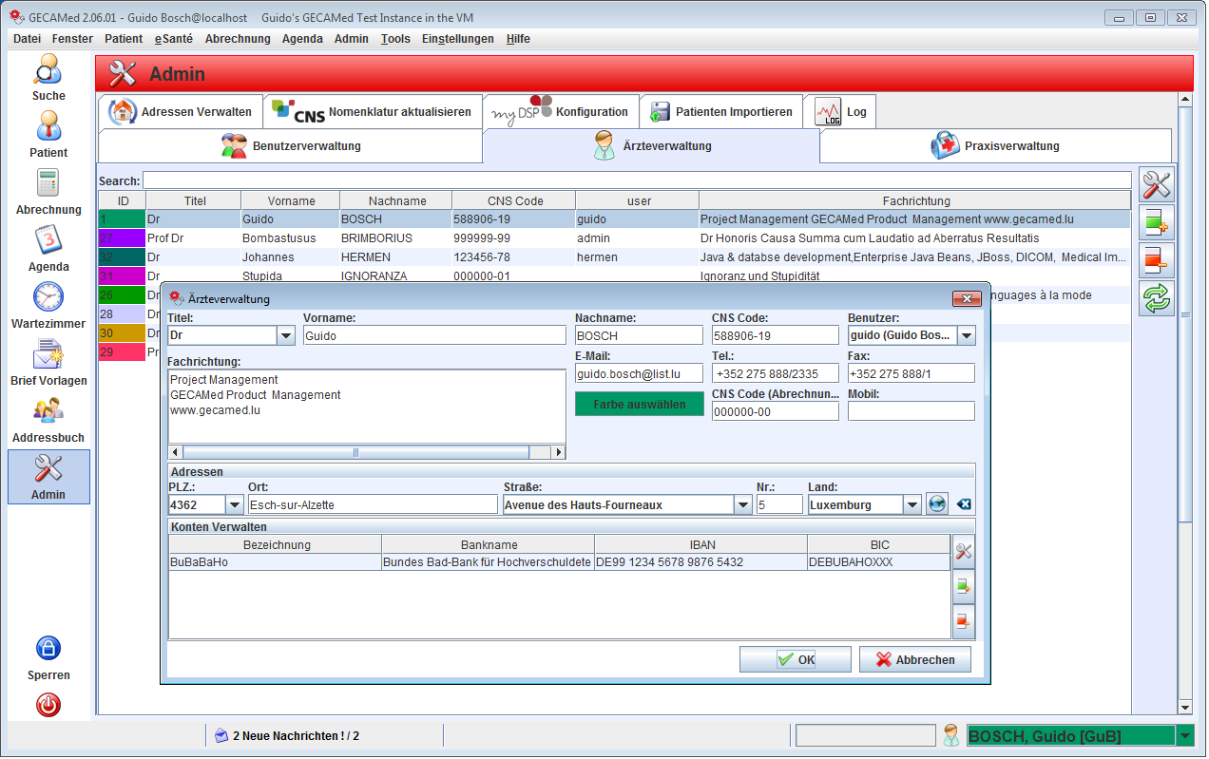Expand the Titel dropdown
The width and height of the screenshot is (1209, 759).
[285, 335]
